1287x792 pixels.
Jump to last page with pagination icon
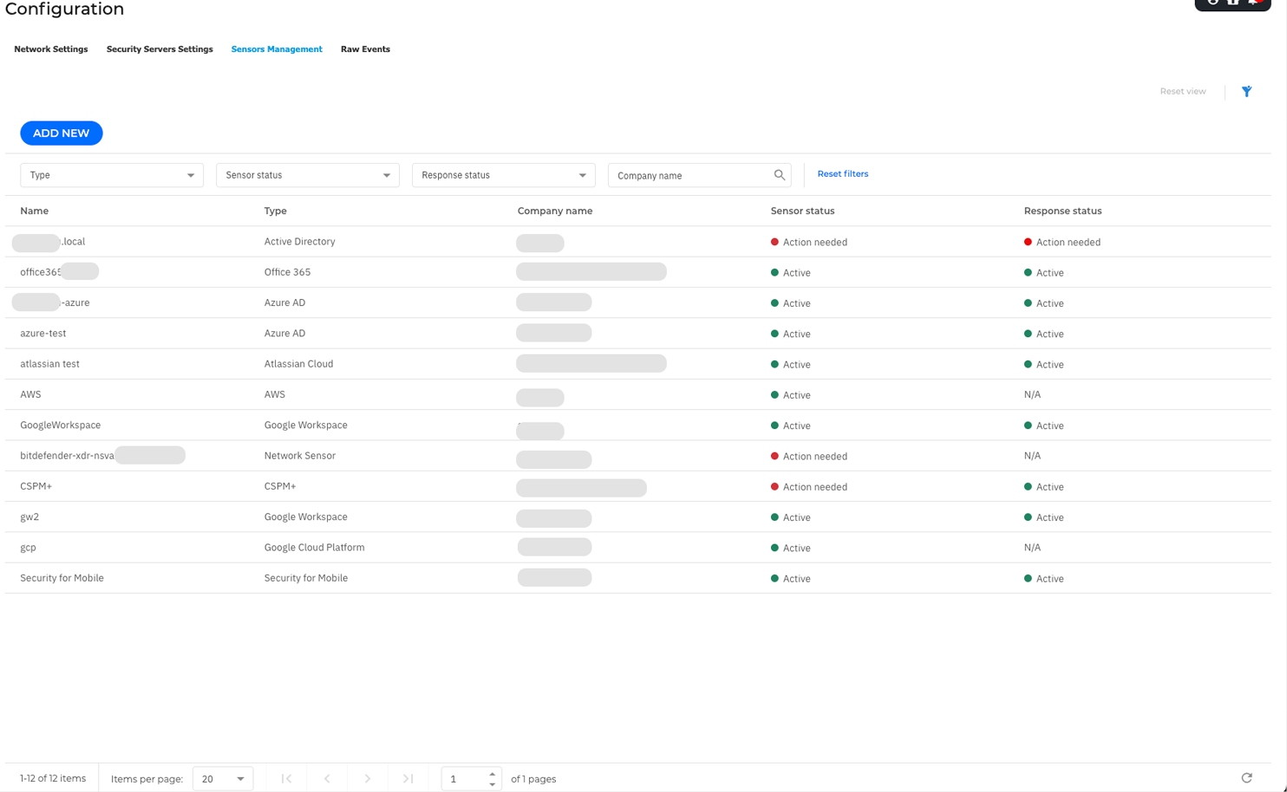[407, 778]
